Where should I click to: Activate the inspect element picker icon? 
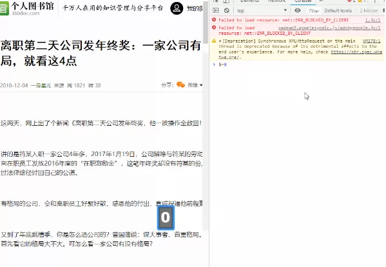(216, 1)
